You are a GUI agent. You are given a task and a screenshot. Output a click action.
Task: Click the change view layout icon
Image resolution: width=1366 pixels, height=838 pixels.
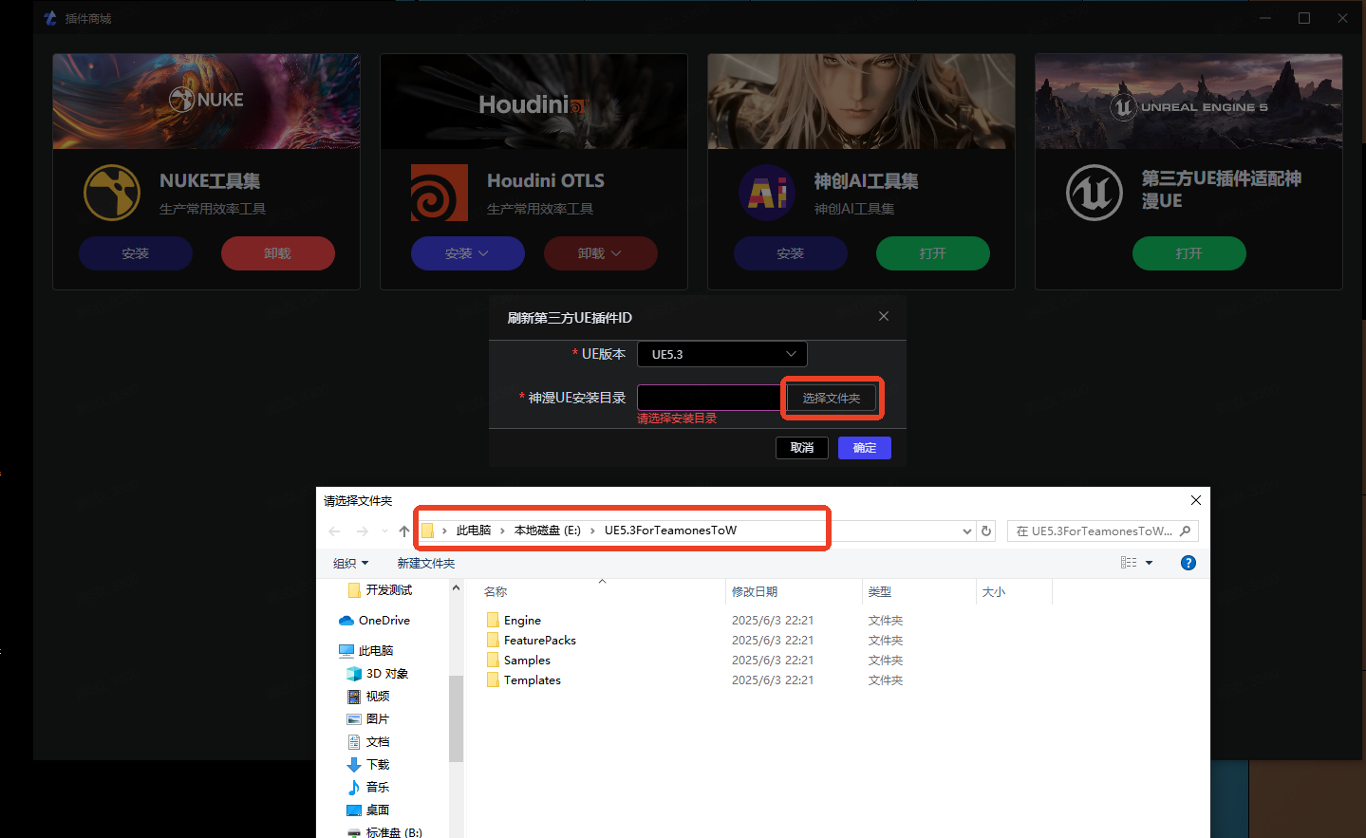1129,563
